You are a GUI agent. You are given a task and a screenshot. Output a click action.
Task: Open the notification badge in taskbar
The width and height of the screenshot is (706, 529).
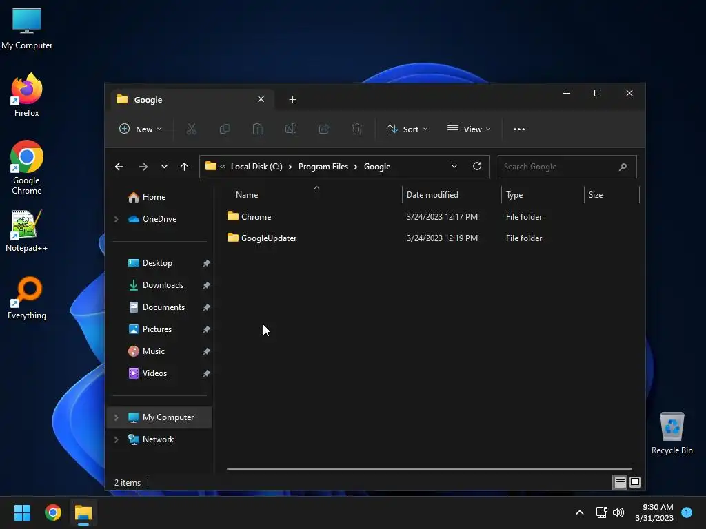point(687,512)
